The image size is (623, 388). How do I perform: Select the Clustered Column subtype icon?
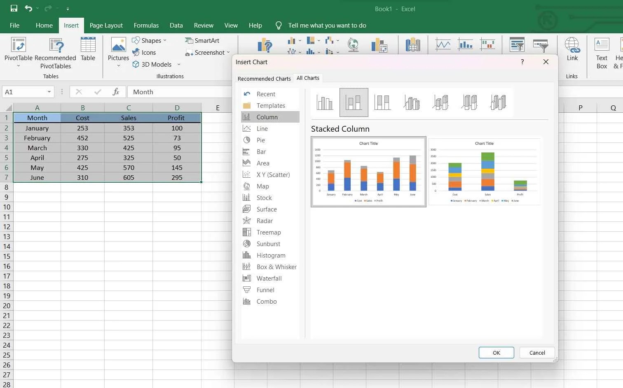(325, 102)
